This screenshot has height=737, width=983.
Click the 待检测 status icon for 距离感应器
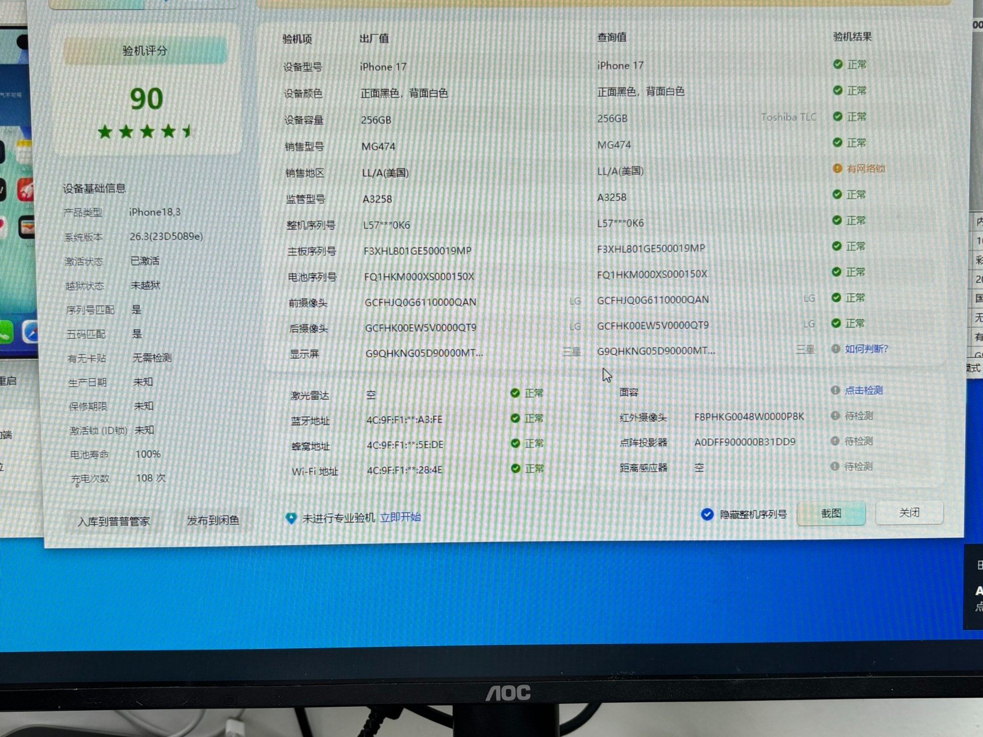[x=835, y=466]
